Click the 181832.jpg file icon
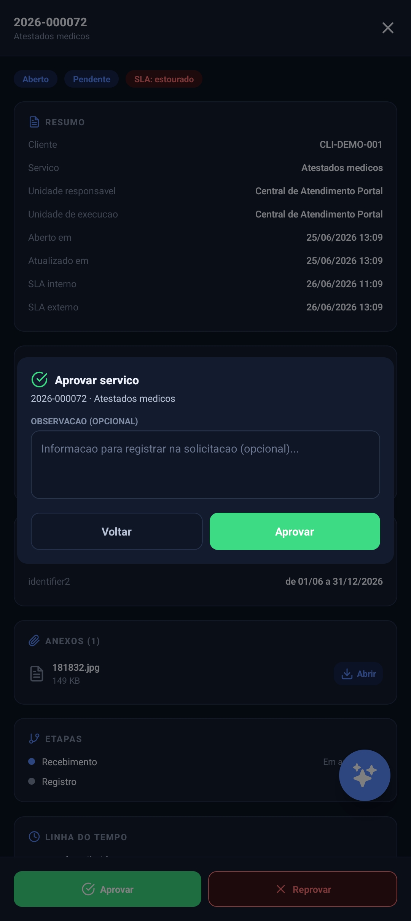Screen dimensions: 411x921 [x=37, y=674]
